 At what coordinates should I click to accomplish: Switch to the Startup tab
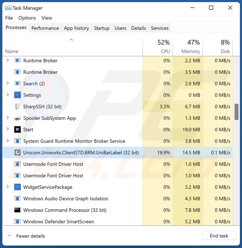tap(102, 28)
